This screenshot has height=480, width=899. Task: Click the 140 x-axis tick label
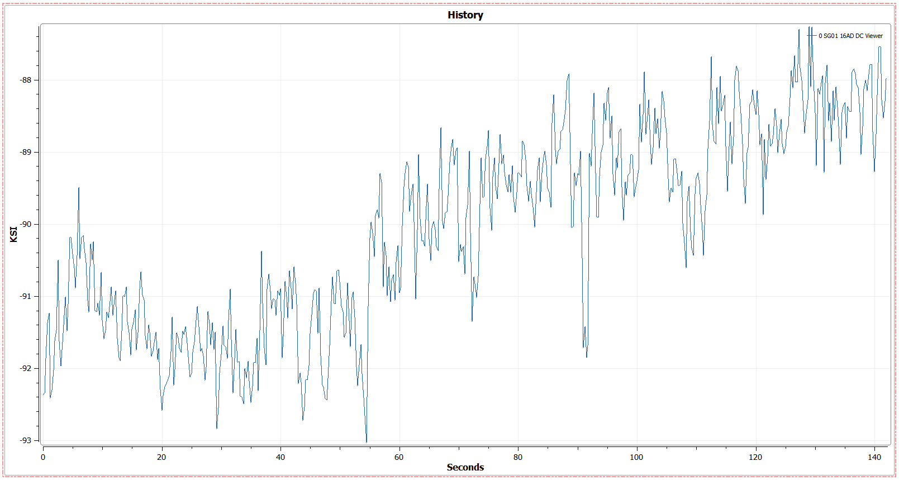coord(874,457)
